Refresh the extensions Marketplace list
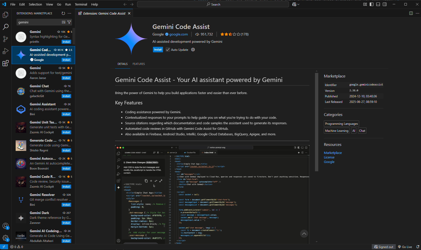The width and height of the screenshot is (421, 250). click(x=63, y=13)
